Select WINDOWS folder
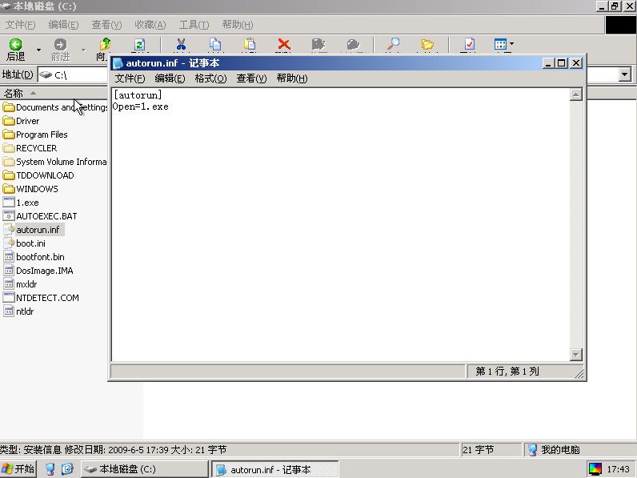The image size is (637, 478). tap(30, 189)
